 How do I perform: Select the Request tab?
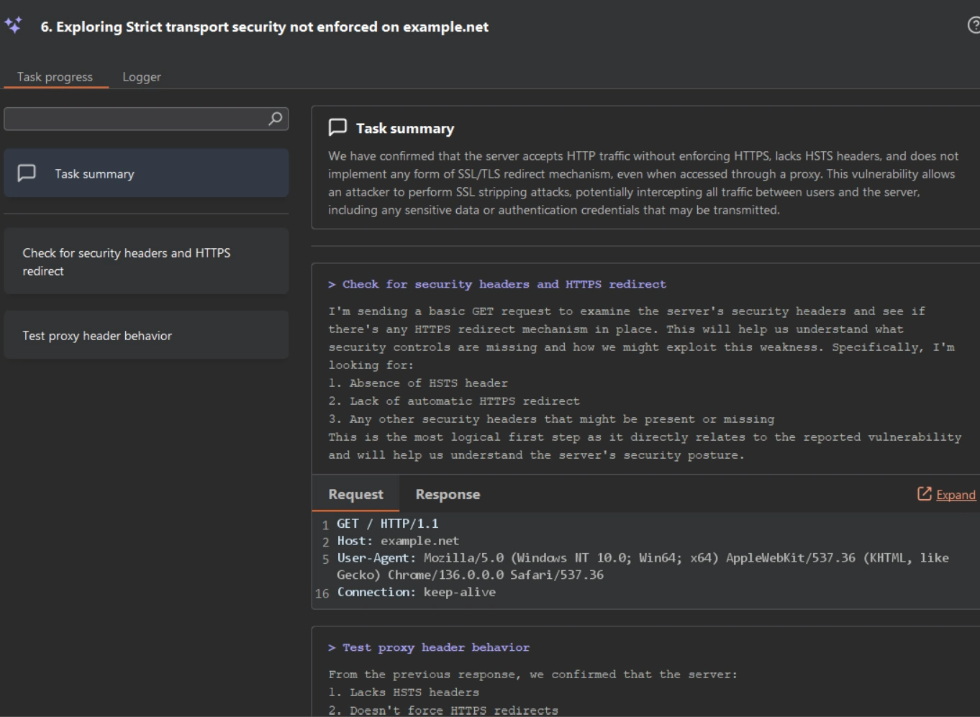click(355, 494)
